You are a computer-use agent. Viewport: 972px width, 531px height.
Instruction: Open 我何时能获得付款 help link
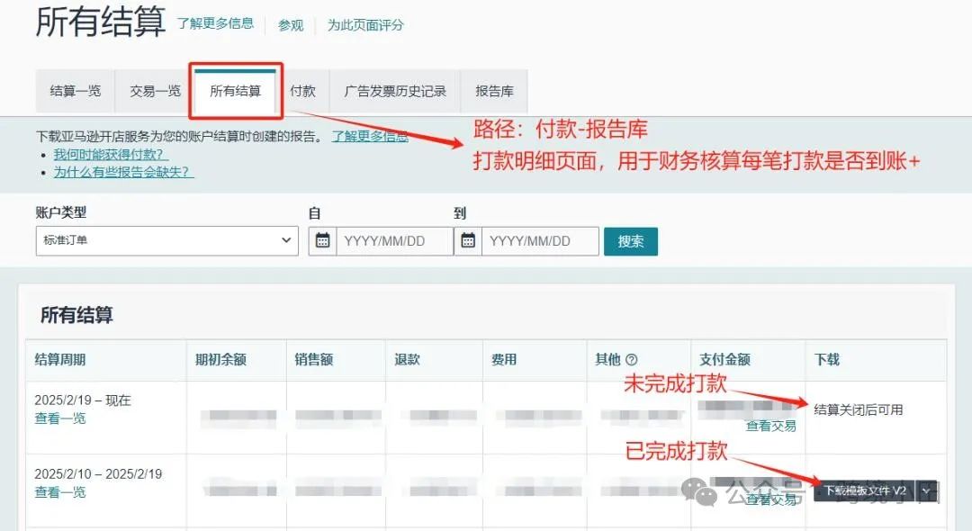(x=111, y=154)
